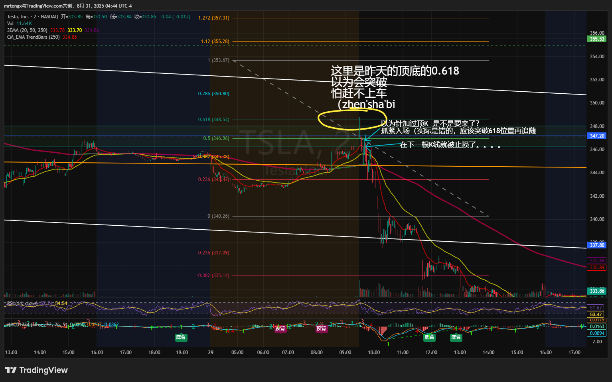This screenshot has width=612, height=382.
Task: Click the Tesla, Inc. NASDAQ symbol legend
Action: point(33,17)
